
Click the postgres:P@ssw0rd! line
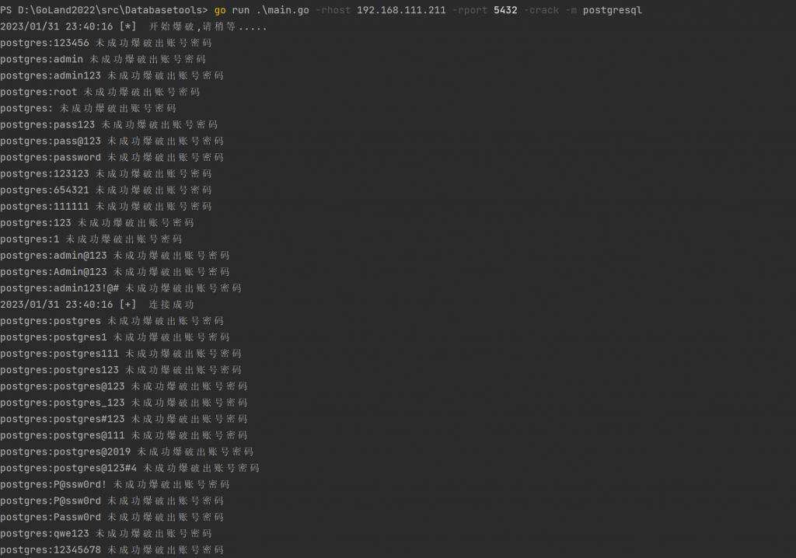(115, 484)
